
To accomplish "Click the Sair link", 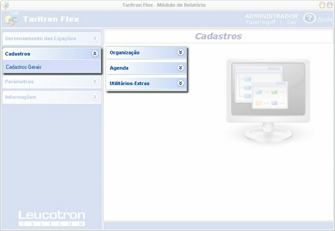I will 292,22.
